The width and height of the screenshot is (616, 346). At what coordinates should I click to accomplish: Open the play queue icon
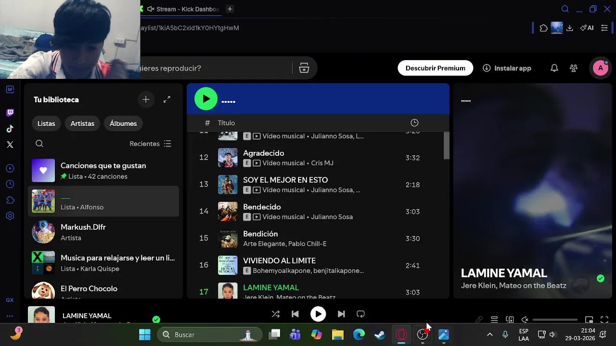[494, 320]
